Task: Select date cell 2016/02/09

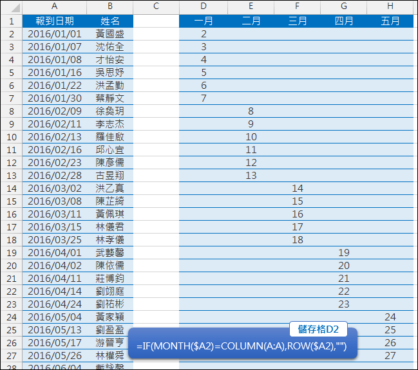Action: coord(54,111)
